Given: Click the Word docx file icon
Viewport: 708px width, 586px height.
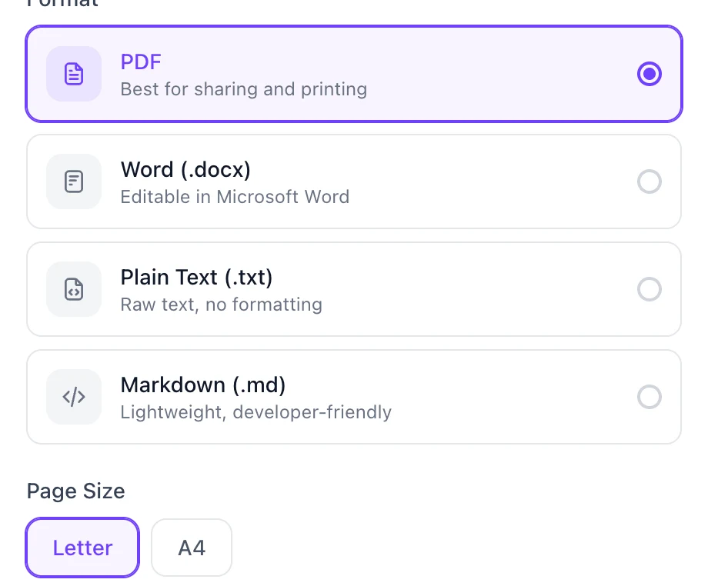Looking at the screenshot, I should click(74, 181).
